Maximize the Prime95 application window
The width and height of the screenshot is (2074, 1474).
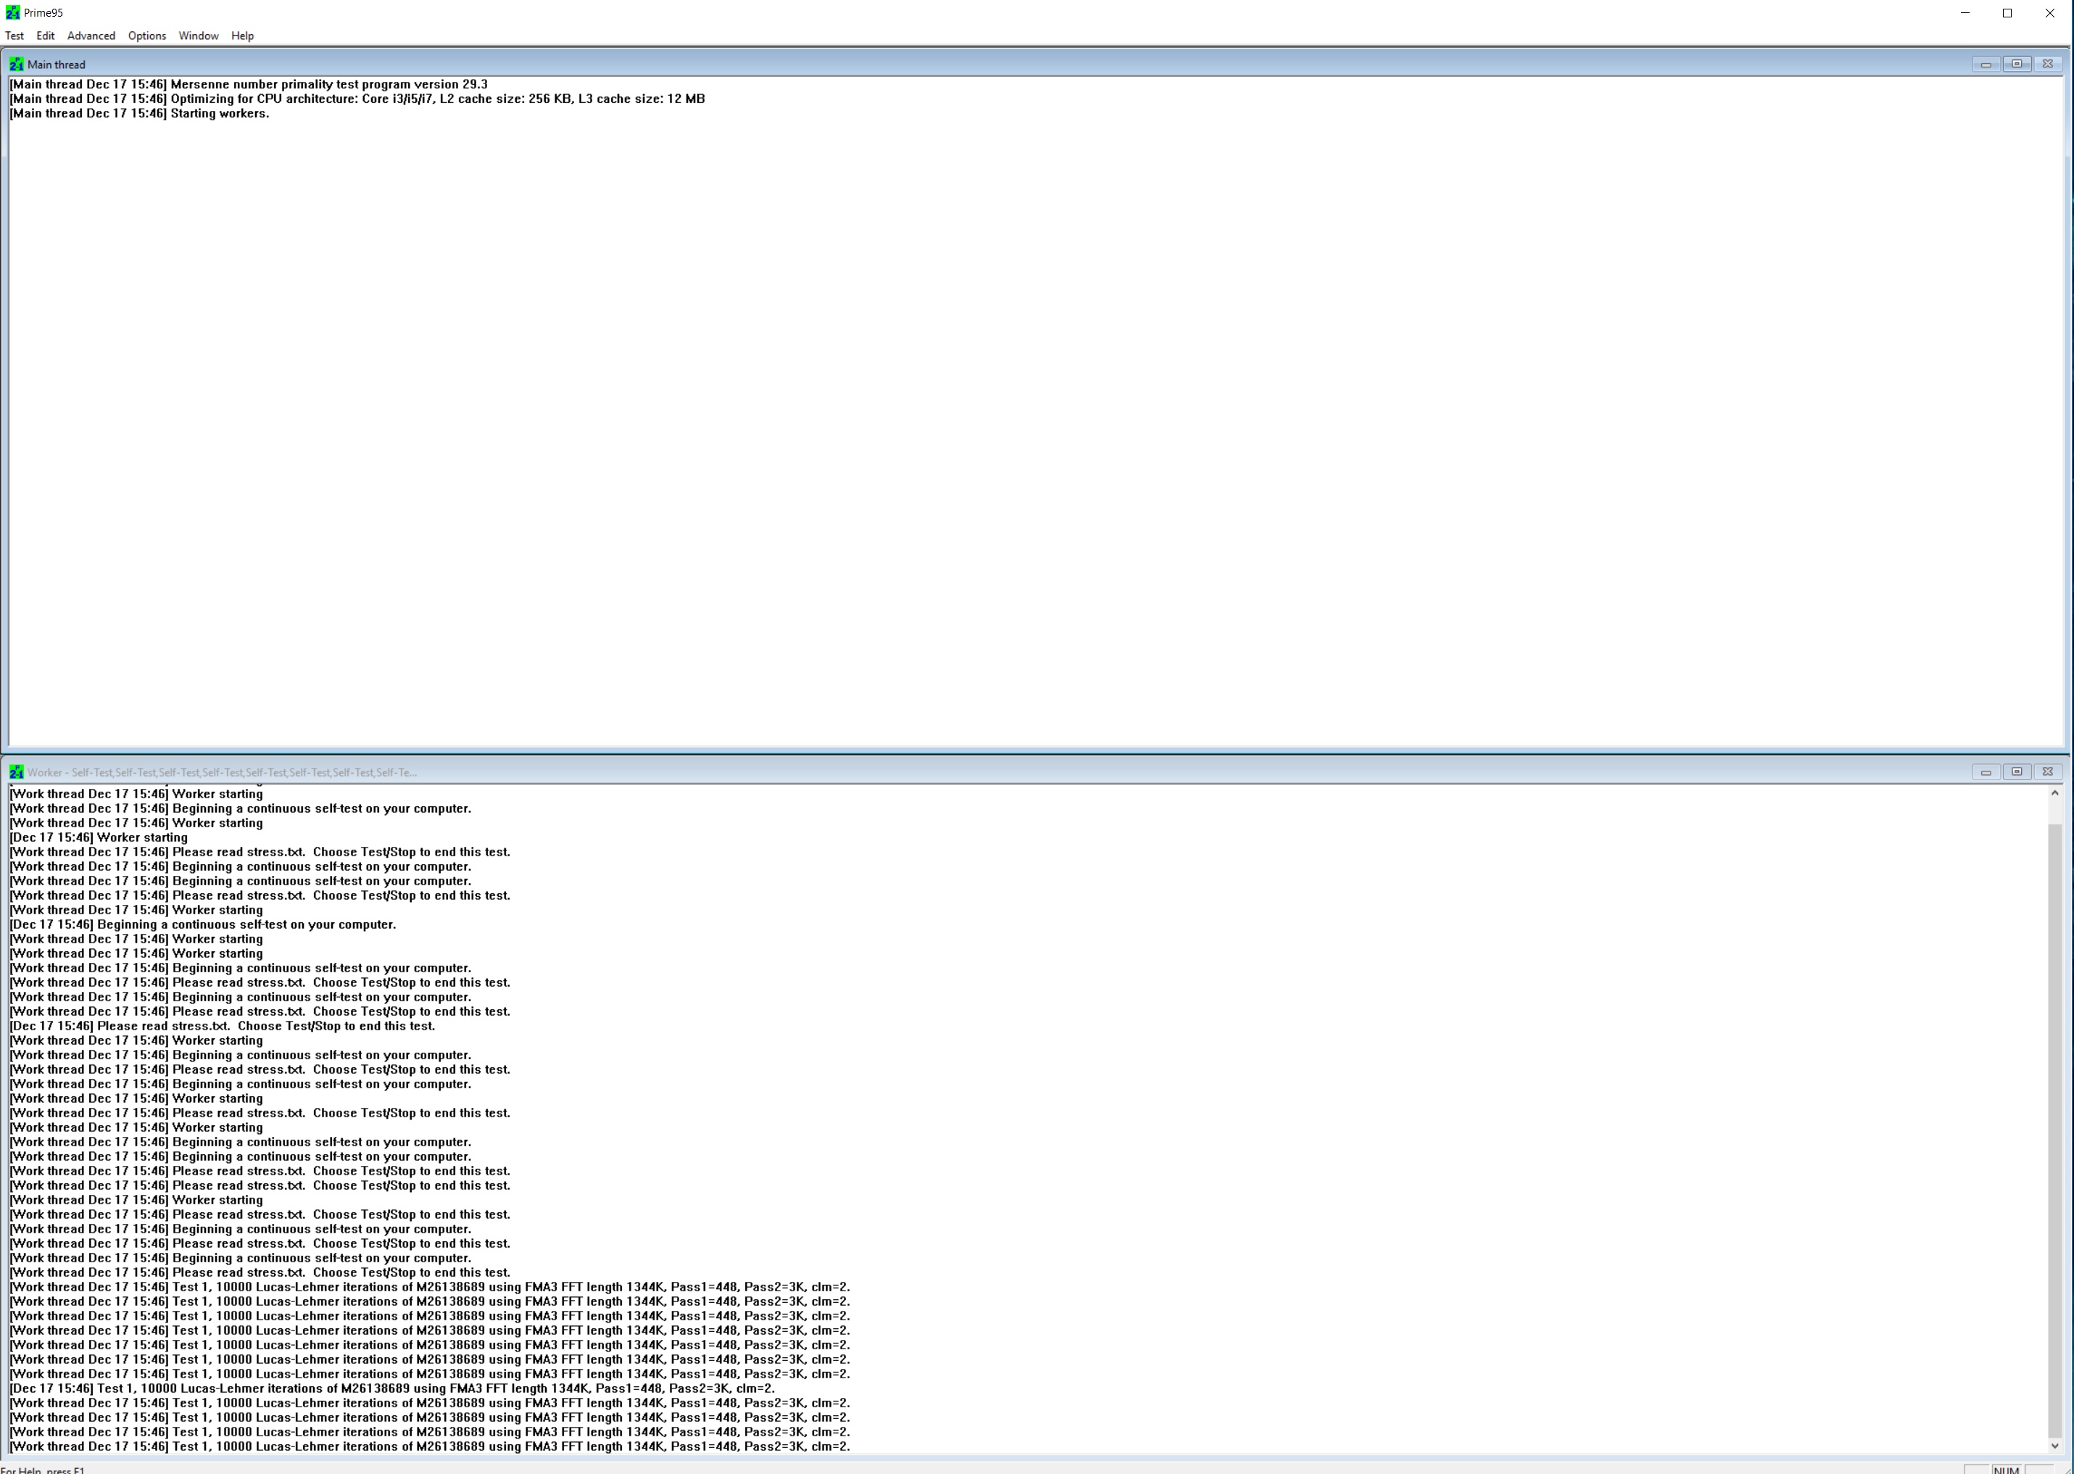point(2008,13)
